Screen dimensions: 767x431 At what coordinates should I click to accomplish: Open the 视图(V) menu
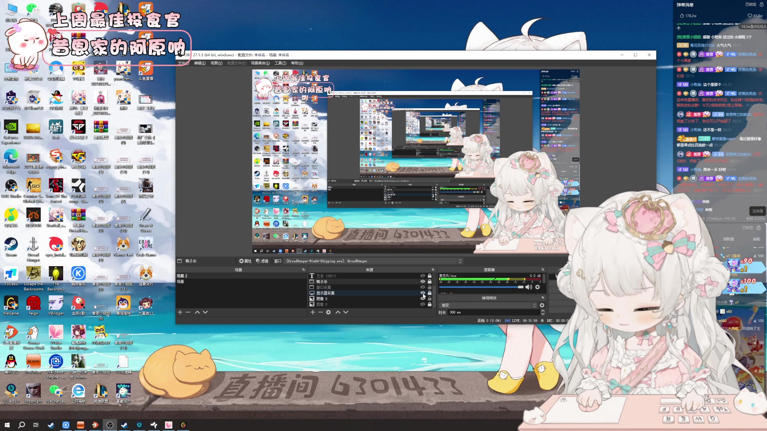pyautogui.click(x=216, y=63)
